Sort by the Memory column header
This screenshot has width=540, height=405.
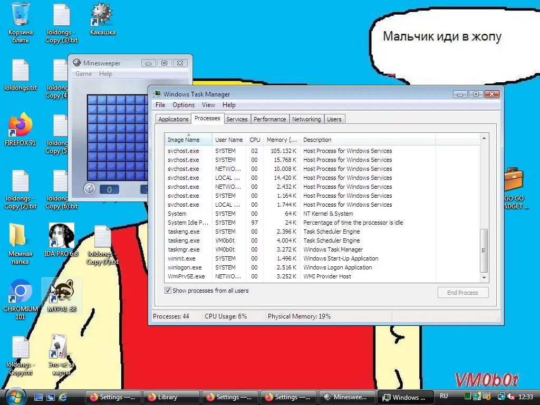click(282, 139)
